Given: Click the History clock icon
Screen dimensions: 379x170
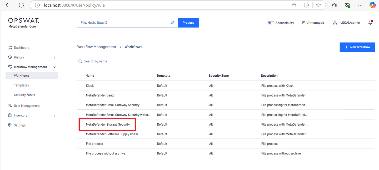Looking at the screenshot, I should (10, 57).
